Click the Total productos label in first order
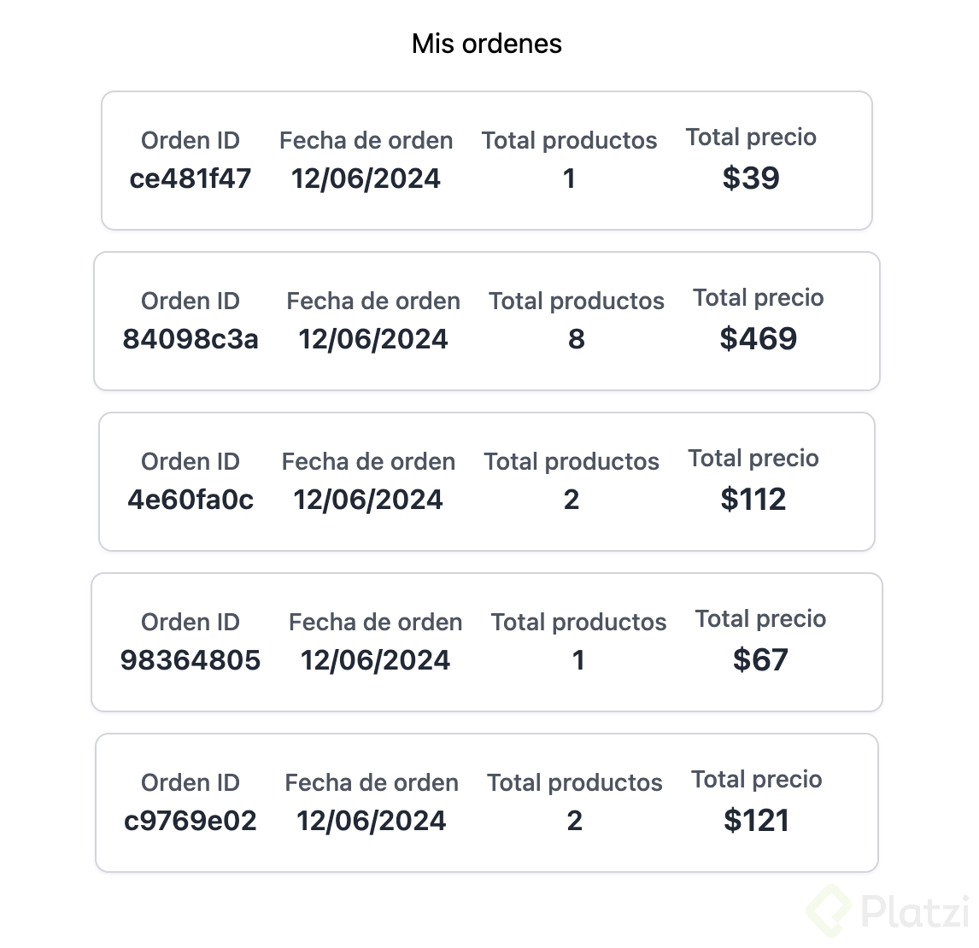The height and width of the screenshot is (948, 979). click(569, 141)
